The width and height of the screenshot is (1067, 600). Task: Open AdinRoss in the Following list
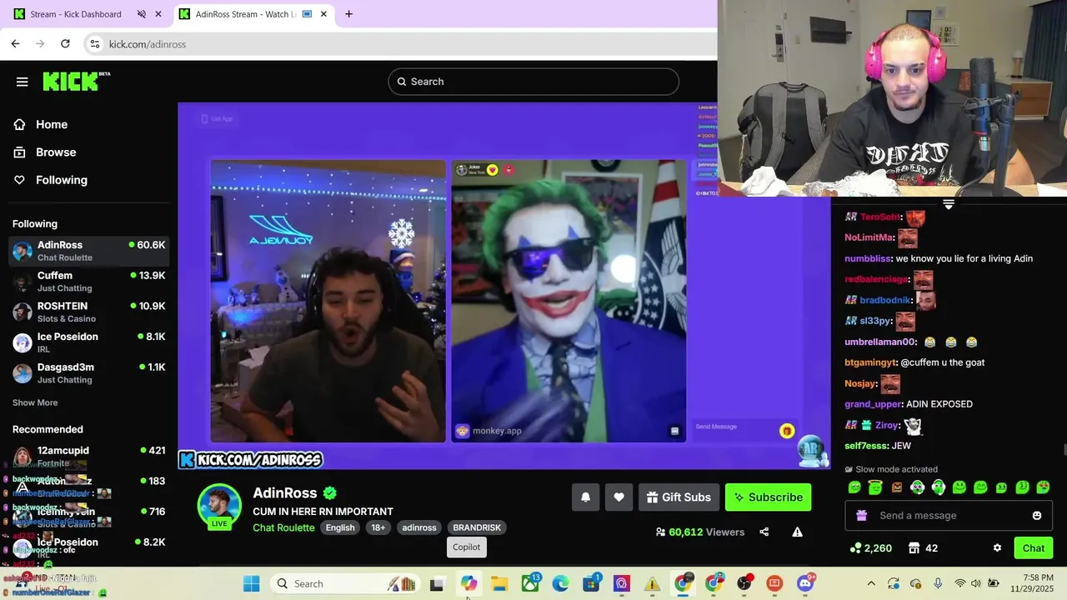click(88, 251)
